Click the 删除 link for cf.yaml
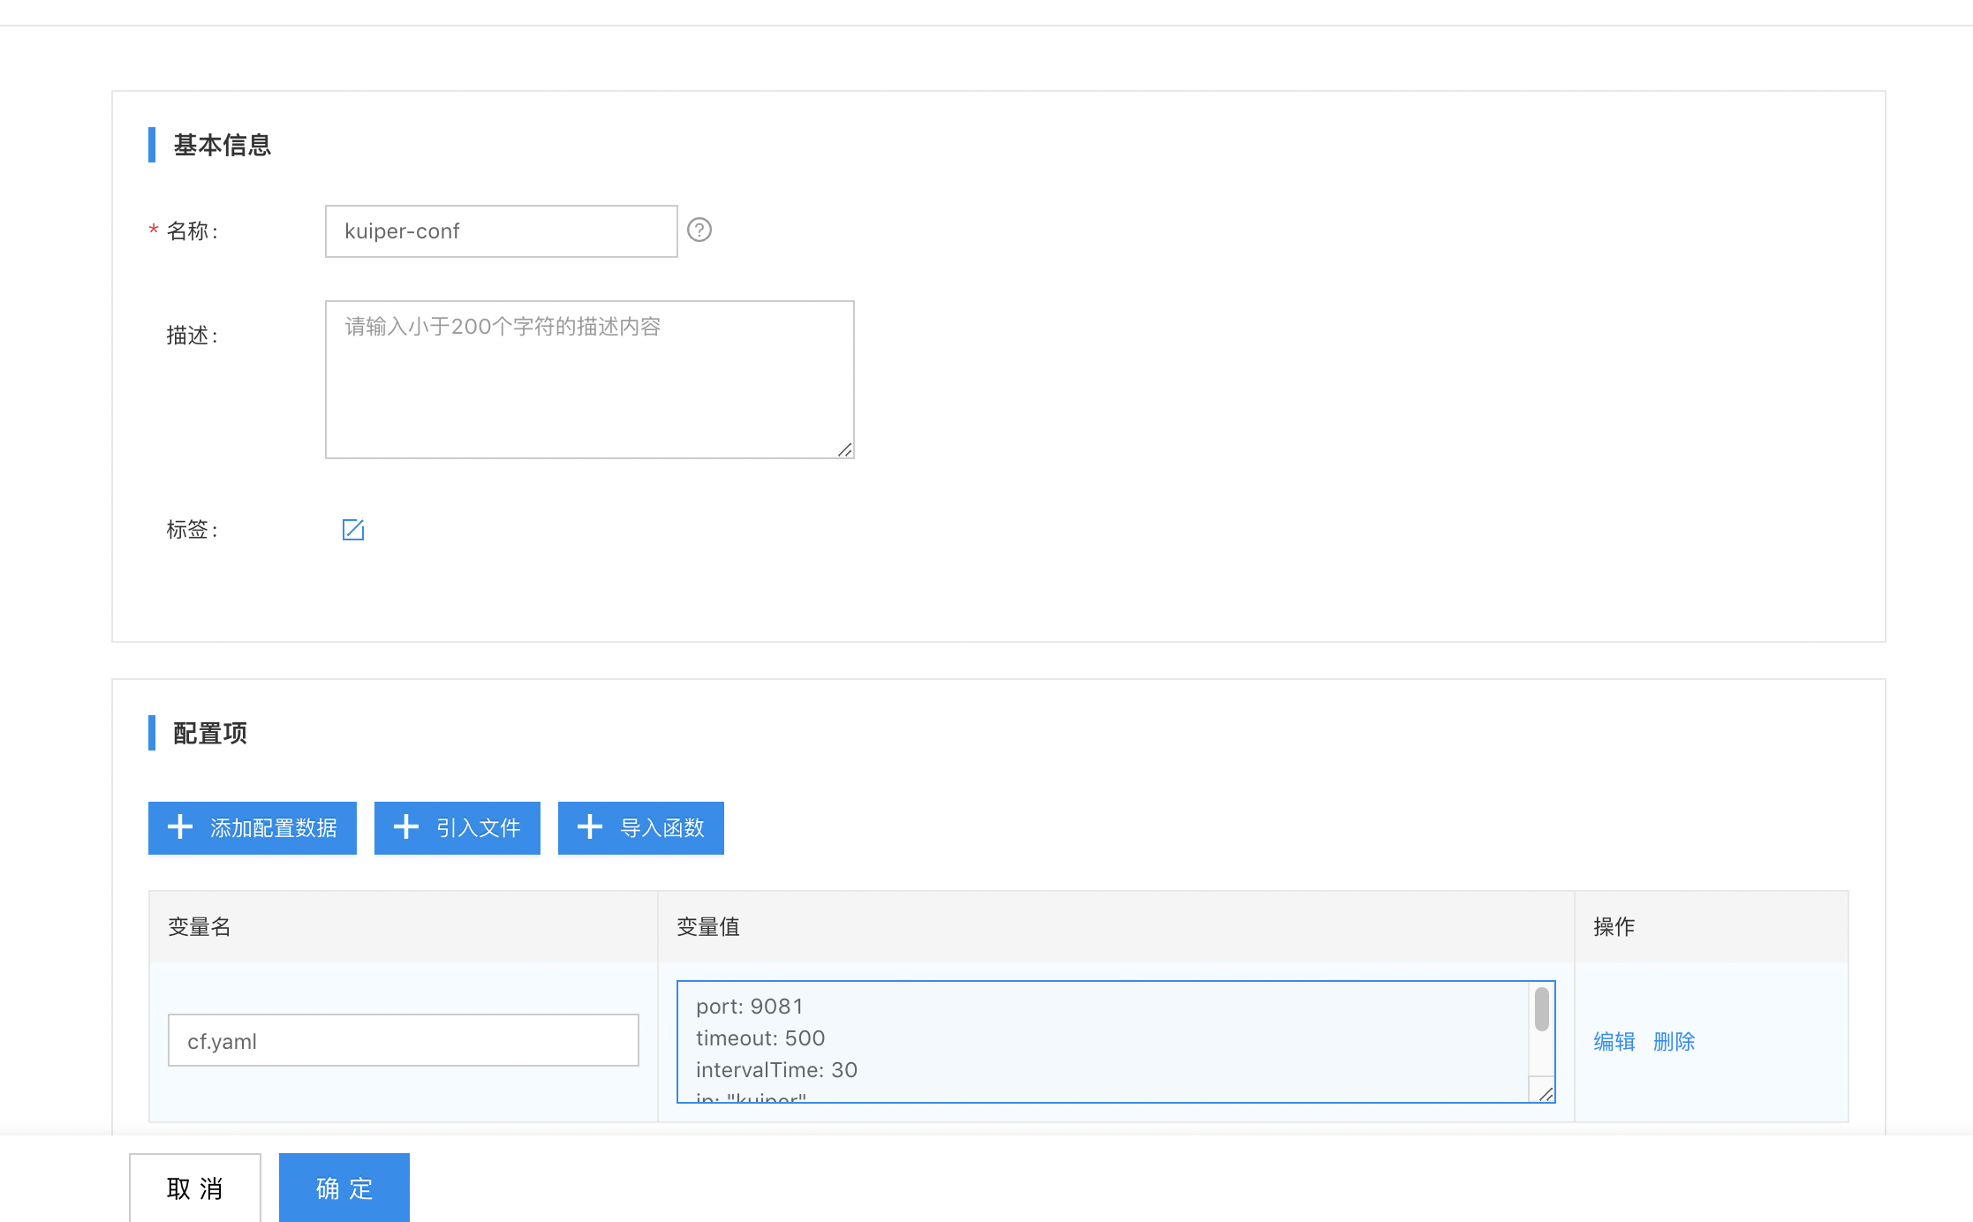This screenshot has height=1222, width=1973. click(x=1674, y=1042)
